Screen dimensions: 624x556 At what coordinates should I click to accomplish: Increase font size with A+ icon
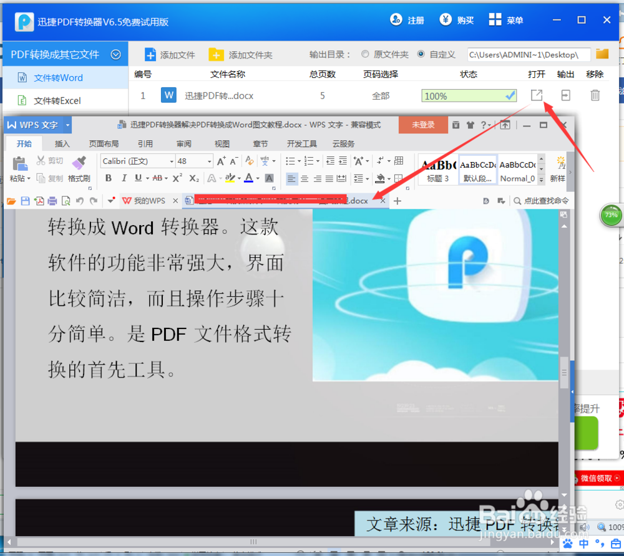[222, 161]
